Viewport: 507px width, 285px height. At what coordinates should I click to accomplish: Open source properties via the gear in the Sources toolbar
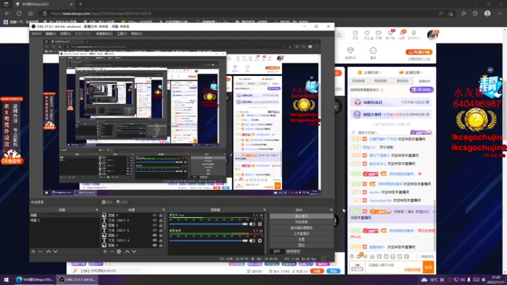[x=119, y=251]
